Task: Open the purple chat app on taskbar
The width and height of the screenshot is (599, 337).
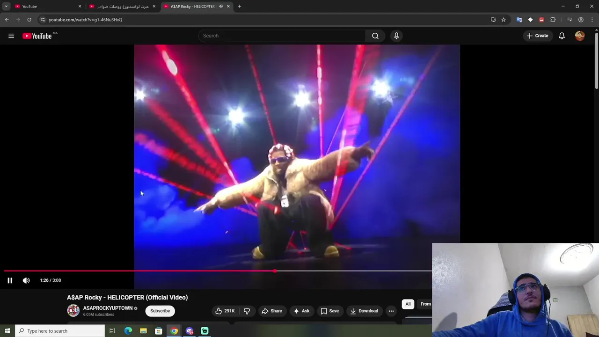Action: [190, 331]
